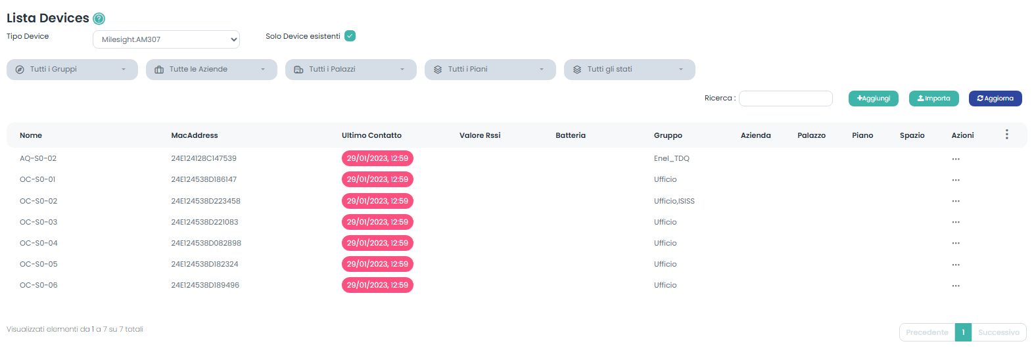Open actions menu for OC-S0-05 row
Image resolution: width=1034 pixels, height=352 pixels.
click(x=955, y=265)
